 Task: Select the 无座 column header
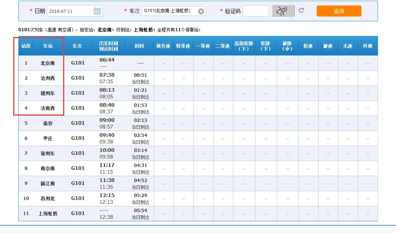[347, 46]
